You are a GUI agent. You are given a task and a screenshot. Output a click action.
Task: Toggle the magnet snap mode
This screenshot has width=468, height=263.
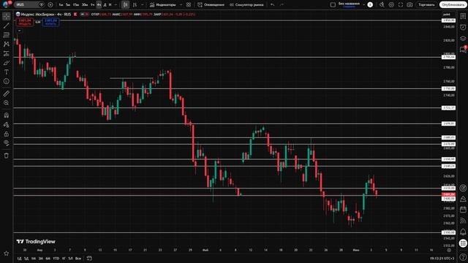(x=7, y=115)
